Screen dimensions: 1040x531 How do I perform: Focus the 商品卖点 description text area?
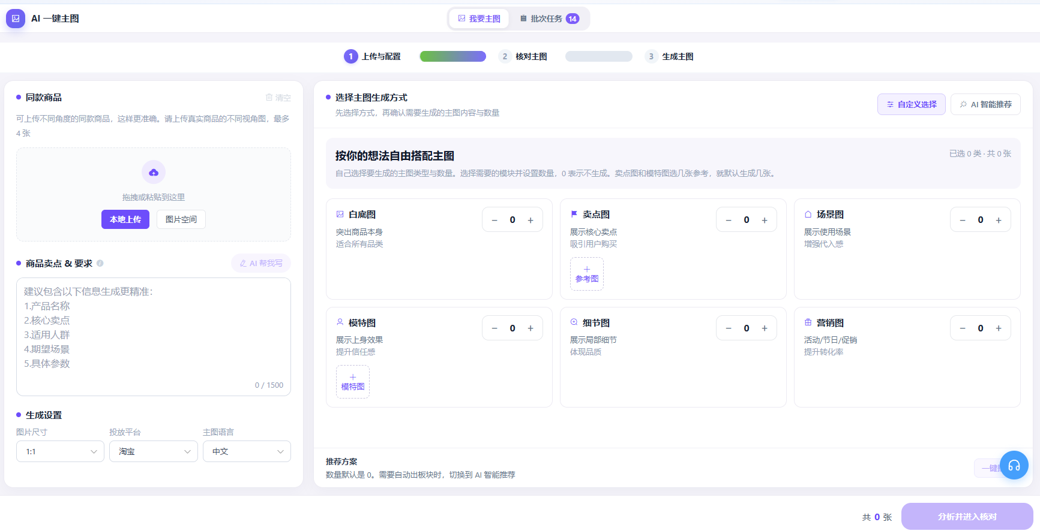(x=154, y=337)
